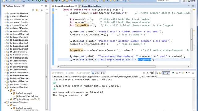Click Open Console icon

pyautogui.click(x=183, y=73)
